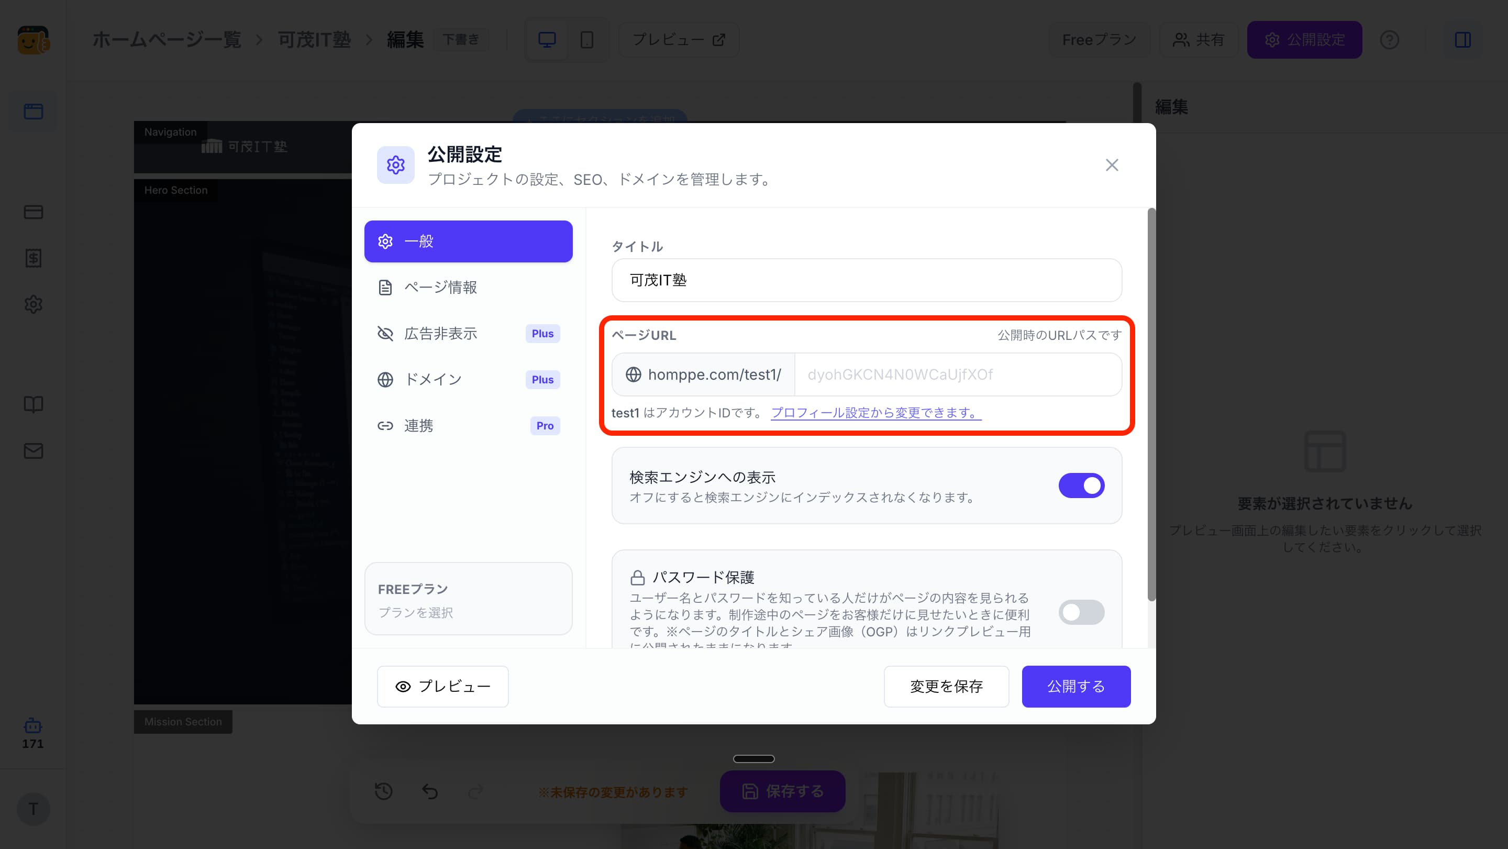Click the Pro badge beside 連携
Viewport: 1508px width, 849px height.
click(545, 426)
